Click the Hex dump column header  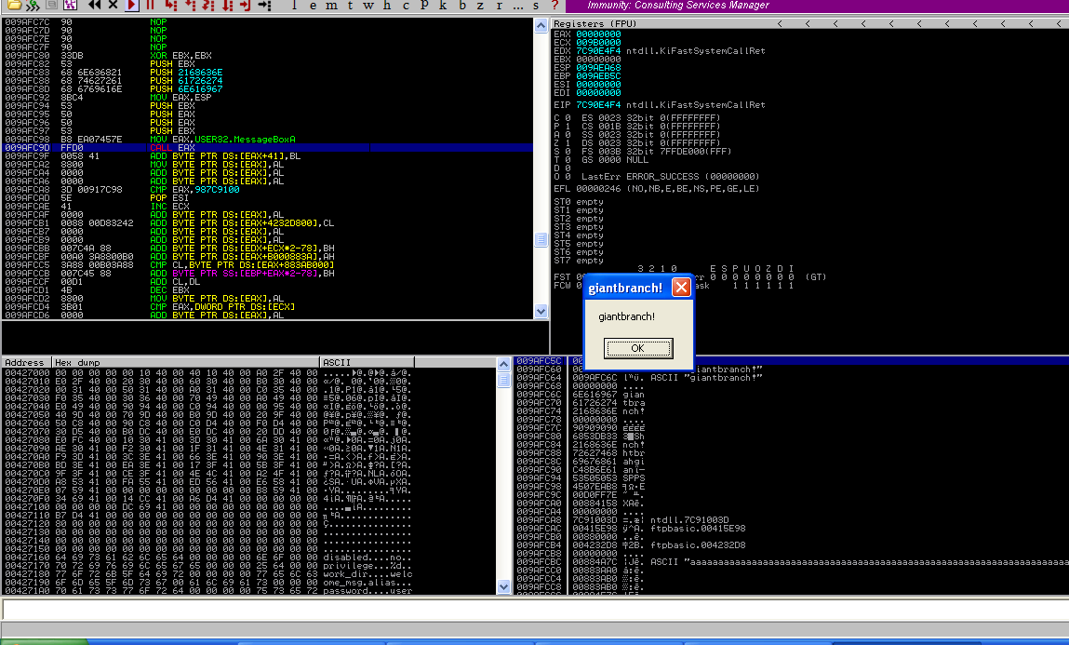point(184,362)
